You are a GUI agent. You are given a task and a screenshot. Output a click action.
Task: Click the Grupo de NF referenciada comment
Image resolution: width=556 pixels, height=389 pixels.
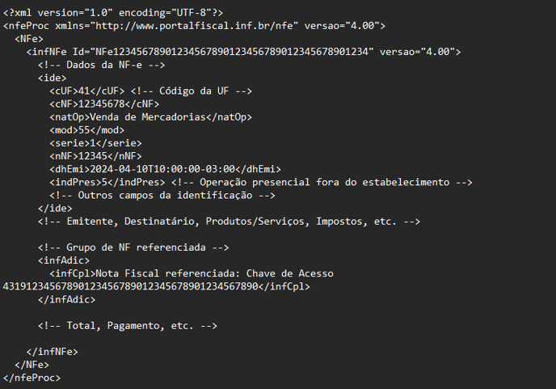click(x=133, y=247)
